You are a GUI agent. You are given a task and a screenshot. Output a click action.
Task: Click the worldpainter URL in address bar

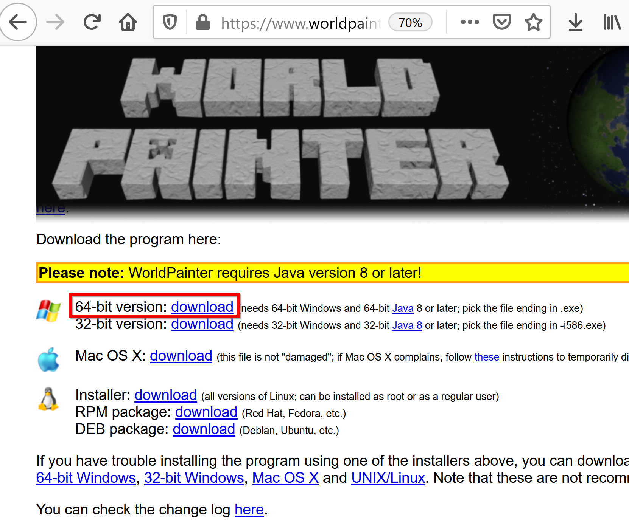click(x=301, y=23)
